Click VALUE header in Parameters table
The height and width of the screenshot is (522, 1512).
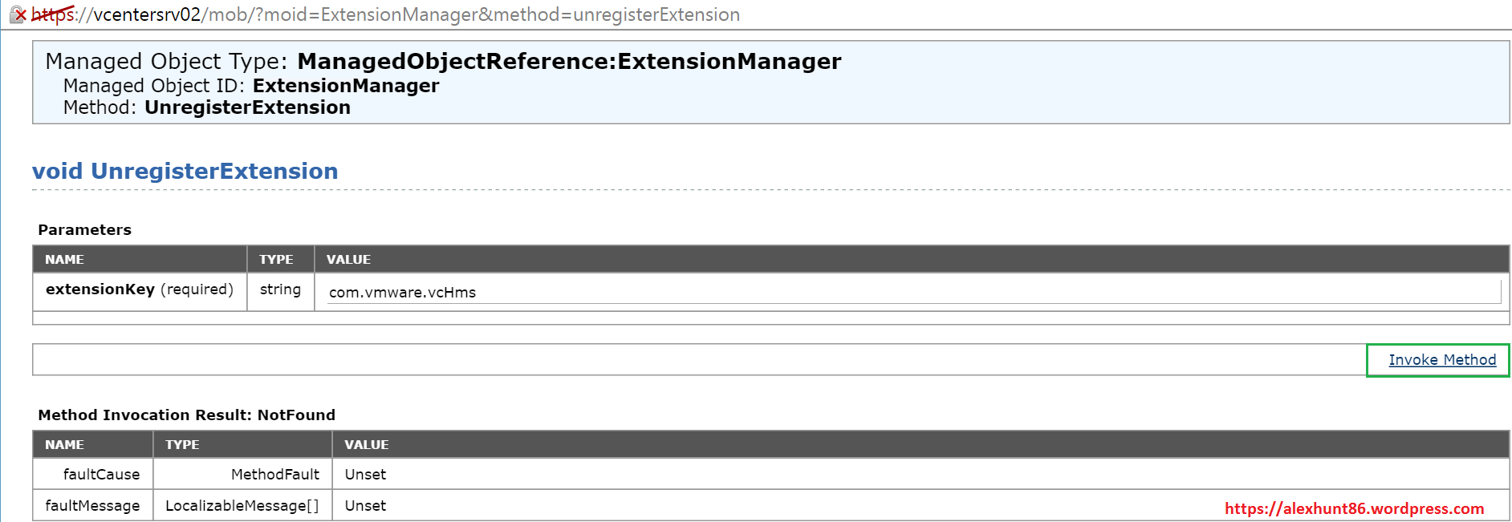point(348,260)
